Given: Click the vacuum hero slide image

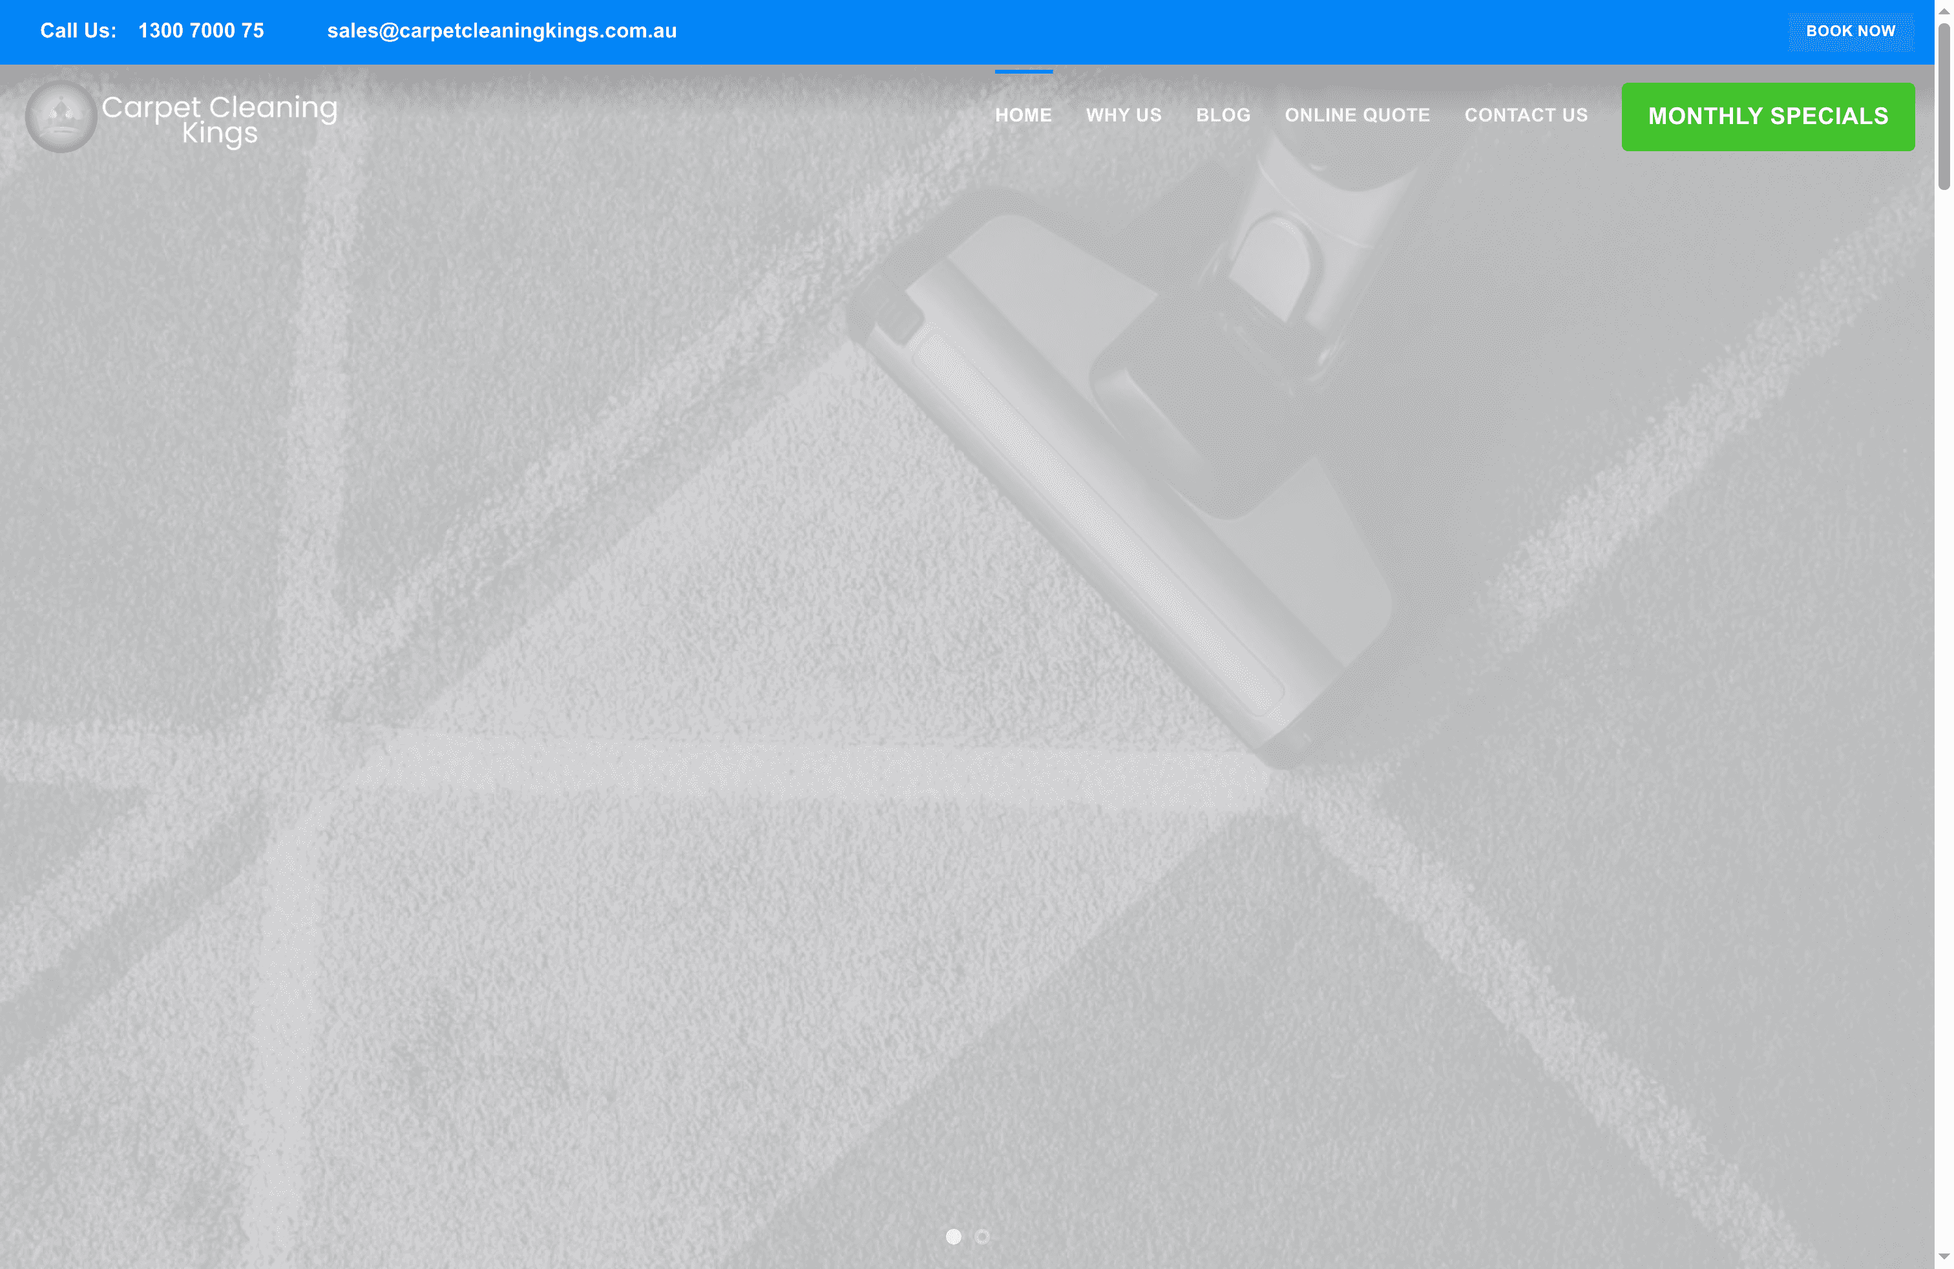Looking at the screenshot, I should 967,667.
